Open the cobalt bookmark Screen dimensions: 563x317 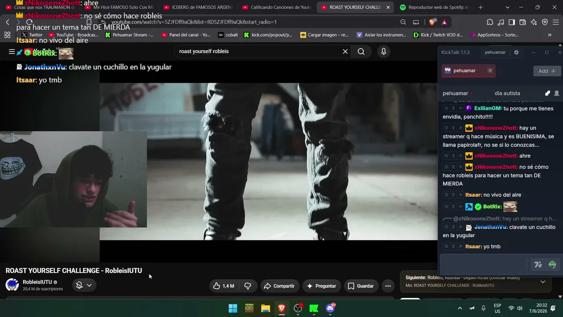[228, 35]
